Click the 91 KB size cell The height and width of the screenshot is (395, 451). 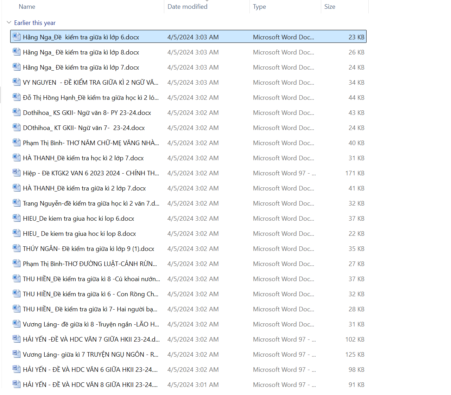pyautogui.click(x=356, y=385)
